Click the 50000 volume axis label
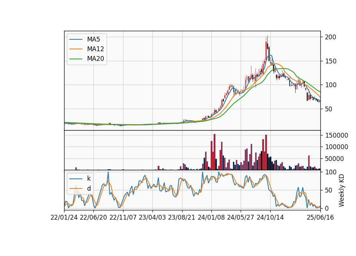The height and width of the screenshot is (256, 356). pyautogui.click(x=334, y=159)
